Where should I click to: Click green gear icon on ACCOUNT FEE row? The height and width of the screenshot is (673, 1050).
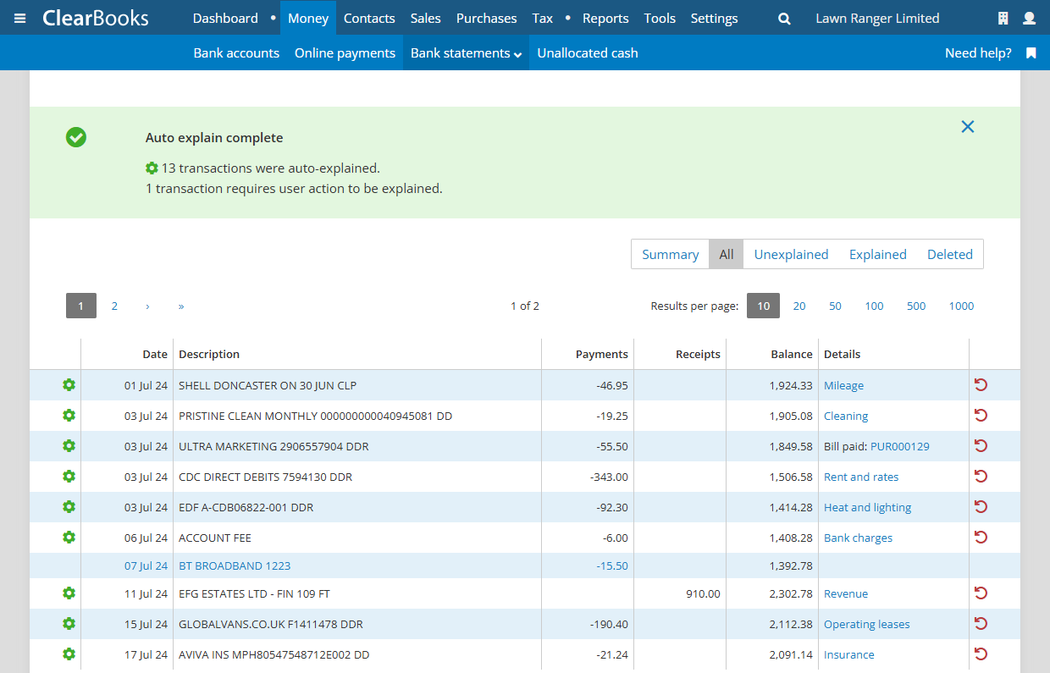pyautogui.click(x=69, y=538)
